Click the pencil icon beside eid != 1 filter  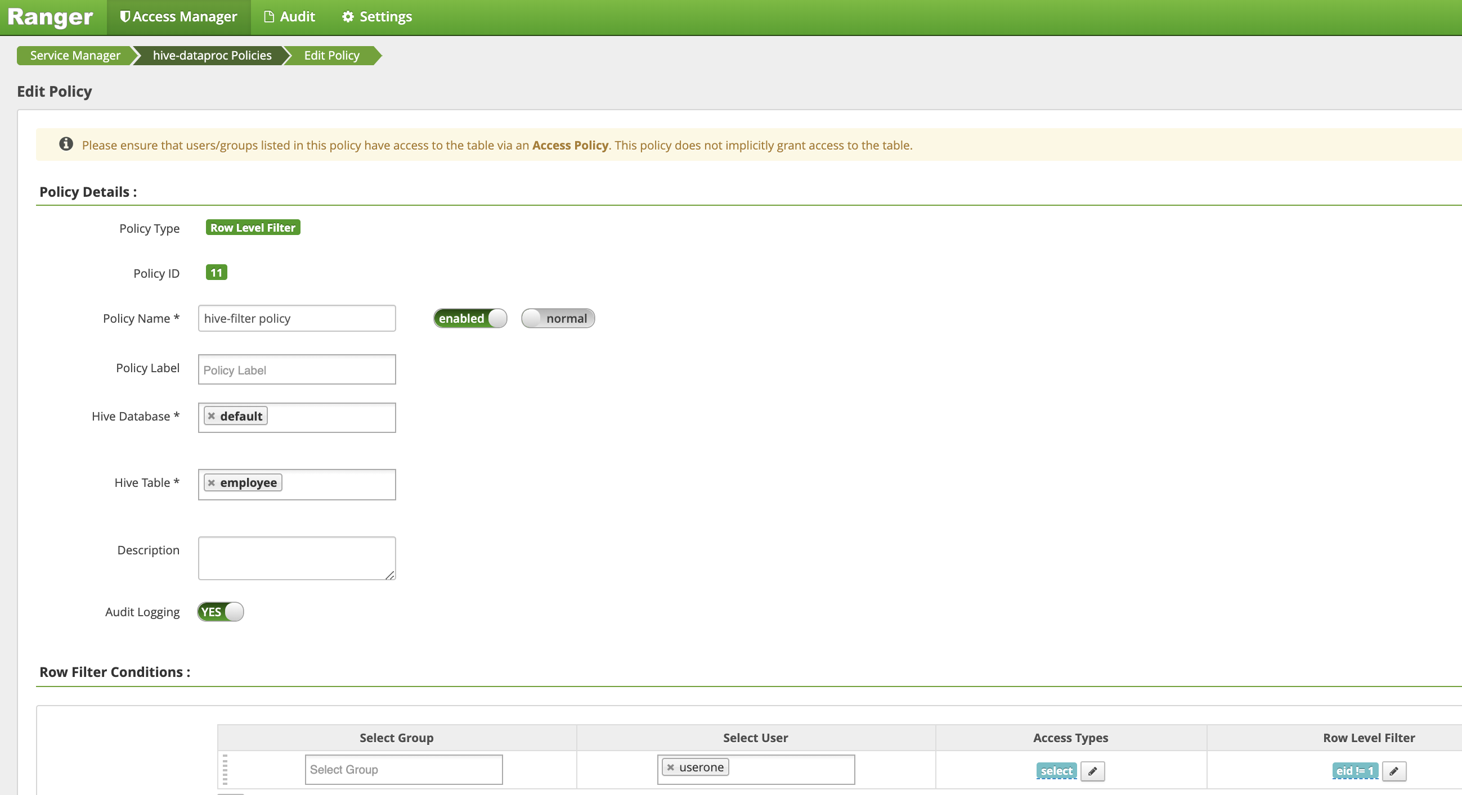click(x=1393, y=771)
